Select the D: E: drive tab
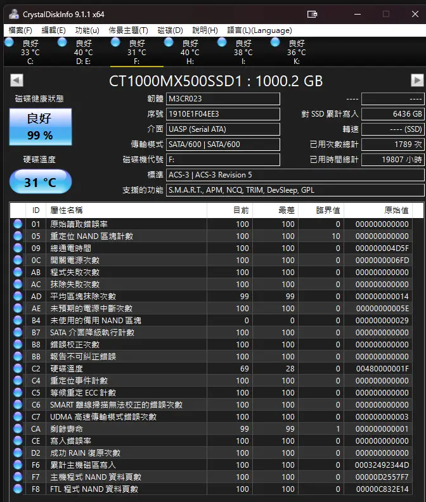The height and width of the screenshot is (502, 426). click(84, 51)
